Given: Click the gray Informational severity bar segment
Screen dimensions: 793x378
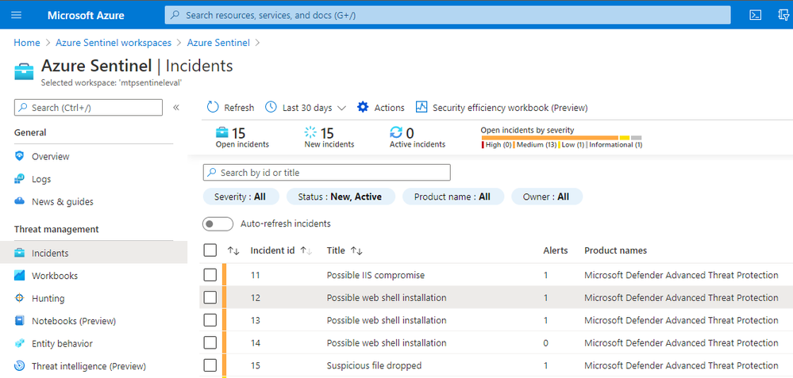Looking at the screenshot, I should coord(636,138).
